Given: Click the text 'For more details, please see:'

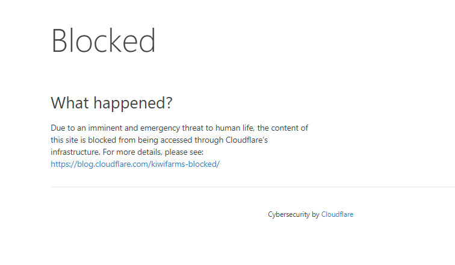Looking at the screenshot, I should (x=153, y=152).
